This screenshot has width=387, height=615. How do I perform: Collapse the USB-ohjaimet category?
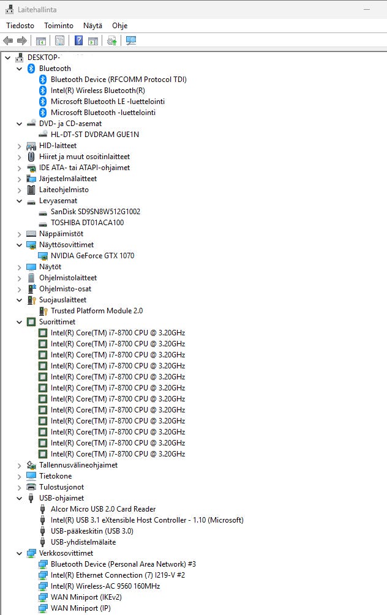click(x=19, y=498)
